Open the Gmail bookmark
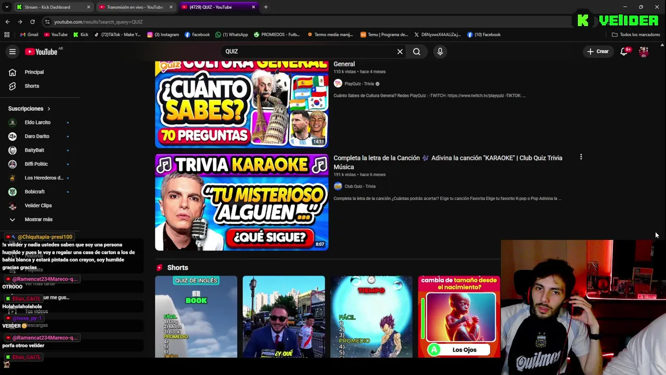Image resolution: width=666 pixels, height=375 pixels. click(29, 34)
